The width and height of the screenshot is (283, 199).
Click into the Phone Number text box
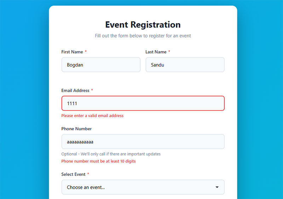click(143, 142)
